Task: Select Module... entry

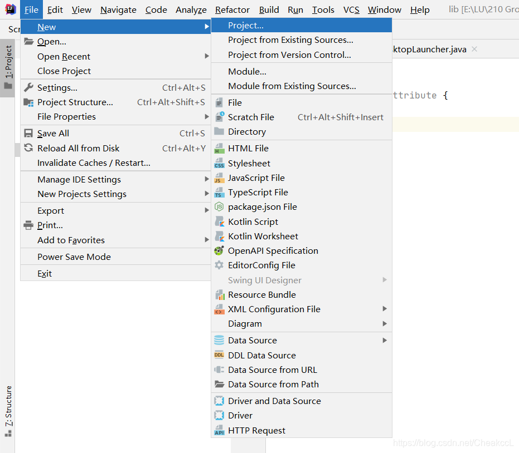Action: click(302, 71)
